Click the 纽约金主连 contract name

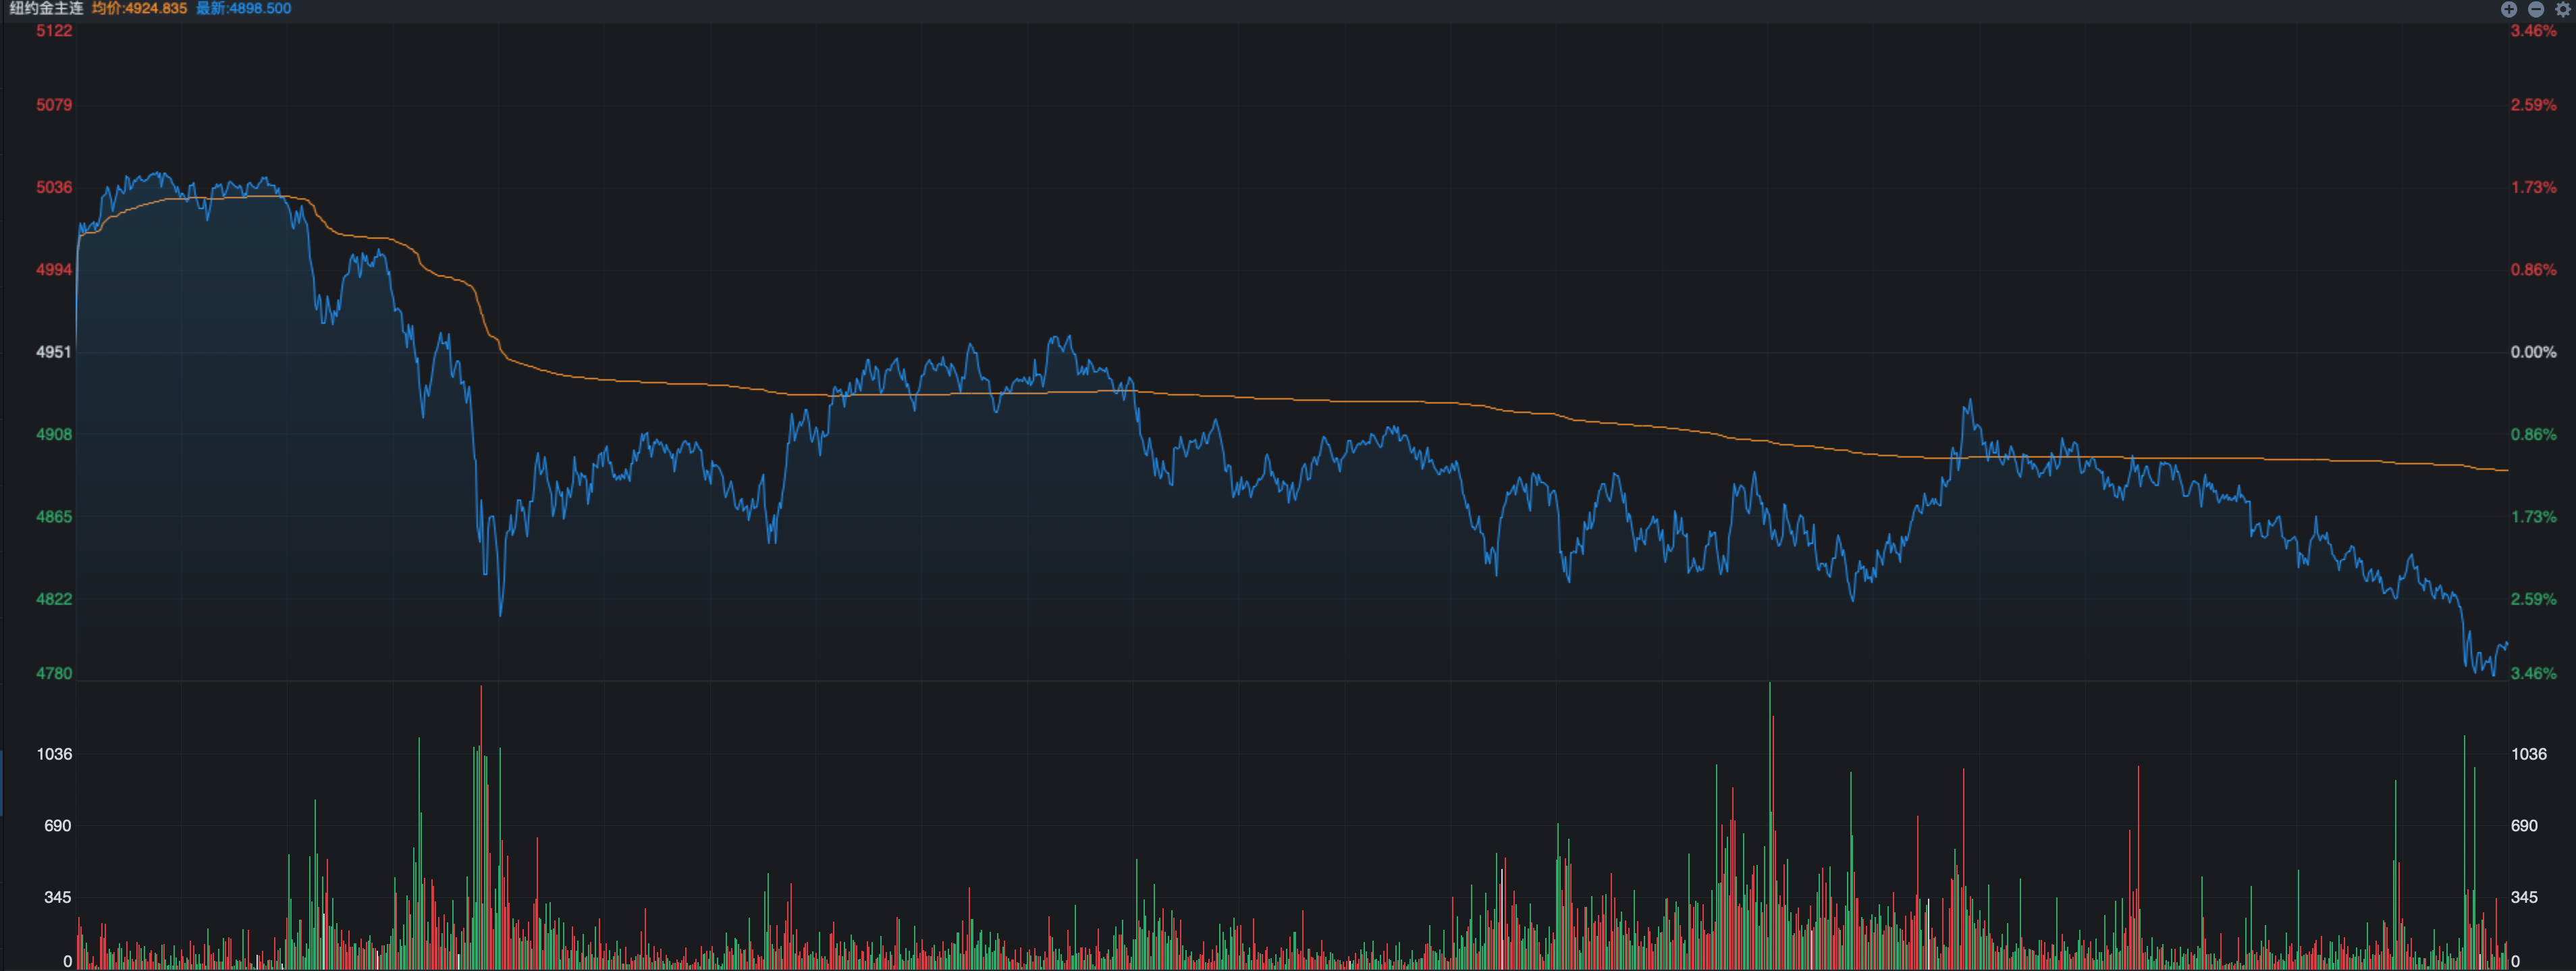point(46,8)
